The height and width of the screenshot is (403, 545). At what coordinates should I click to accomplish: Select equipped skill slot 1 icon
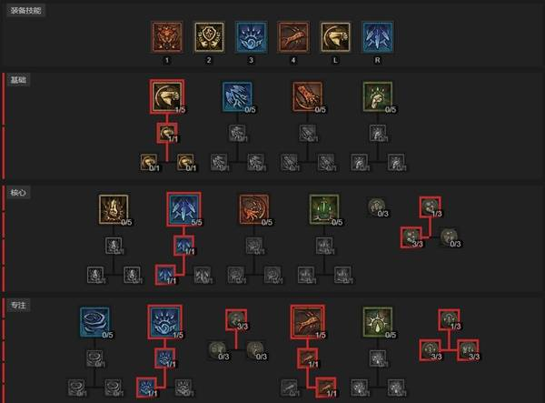tap(167, 37)
